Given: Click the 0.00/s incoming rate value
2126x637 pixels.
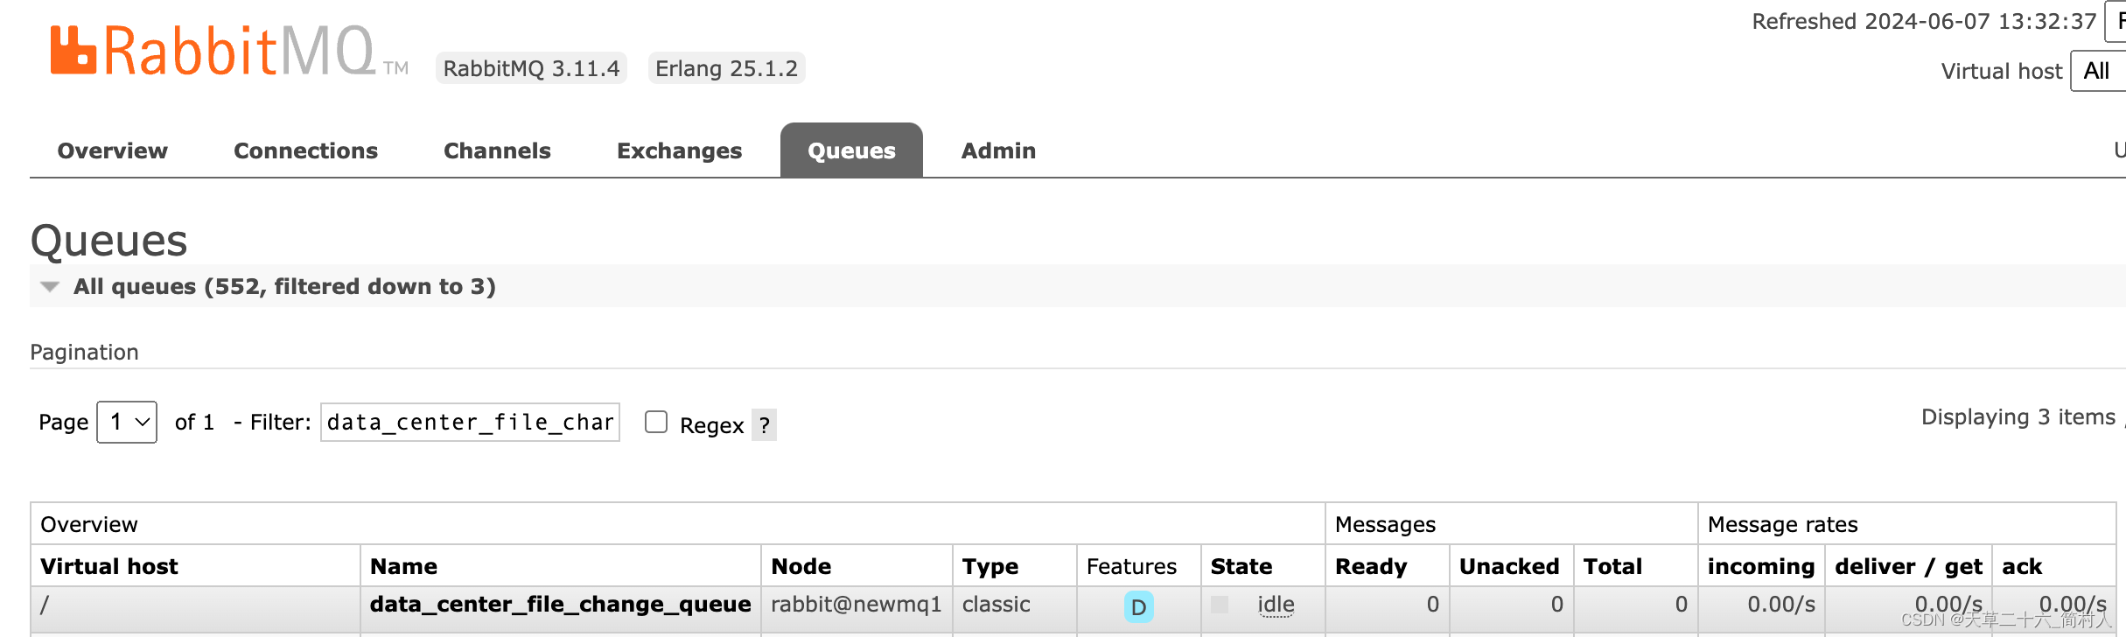Looking at the screenshot, I should 1781,605.
